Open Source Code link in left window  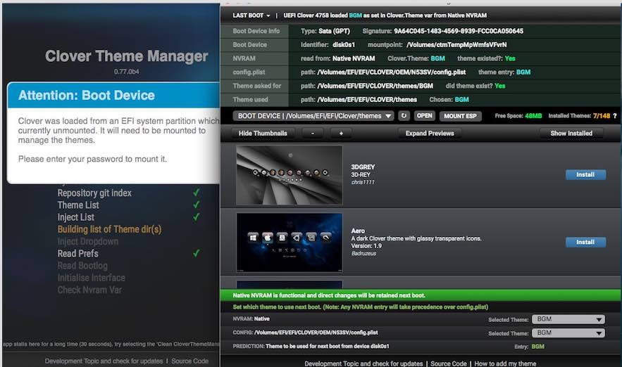[x=189, y=361]
